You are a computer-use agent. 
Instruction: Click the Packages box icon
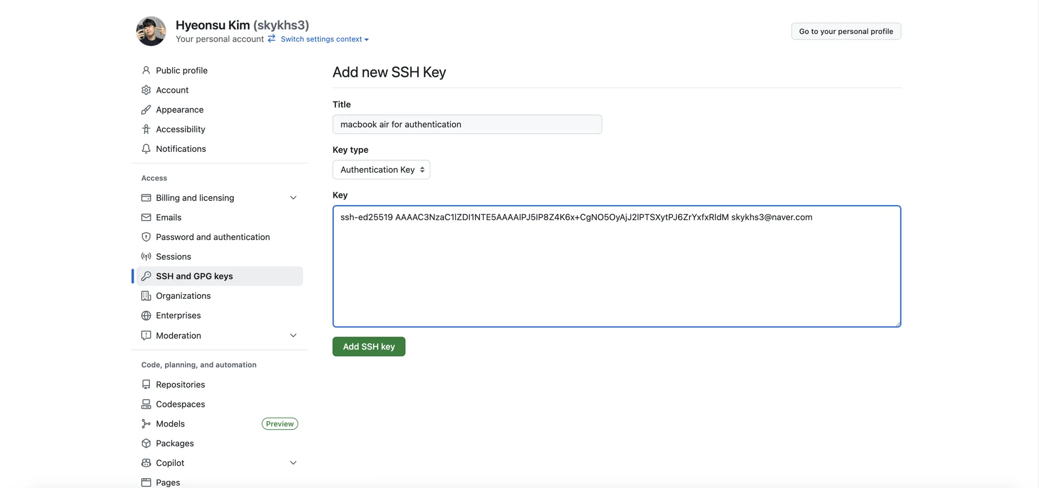click(146, 443)
